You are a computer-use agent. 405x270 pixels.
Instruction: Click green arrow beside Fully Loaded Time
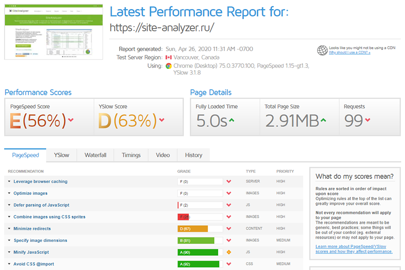click(232, 120)
